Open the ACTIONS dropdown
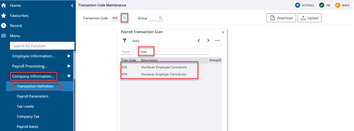Image resolution: width=354 pixels, height=131 pixels. point(304,5)
